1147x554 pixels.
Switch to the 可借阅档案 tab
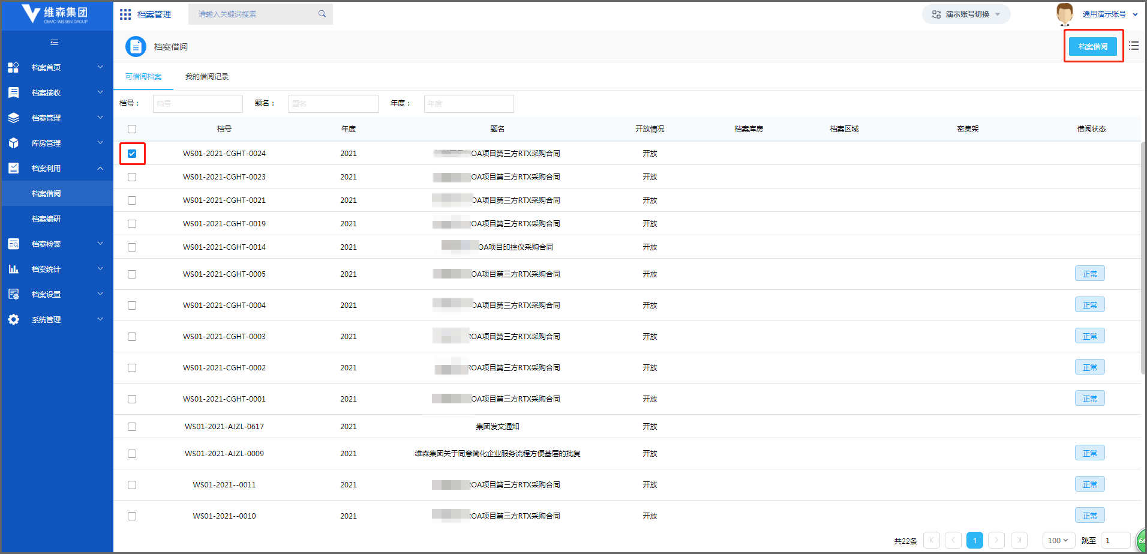click(x=143, y=77)
